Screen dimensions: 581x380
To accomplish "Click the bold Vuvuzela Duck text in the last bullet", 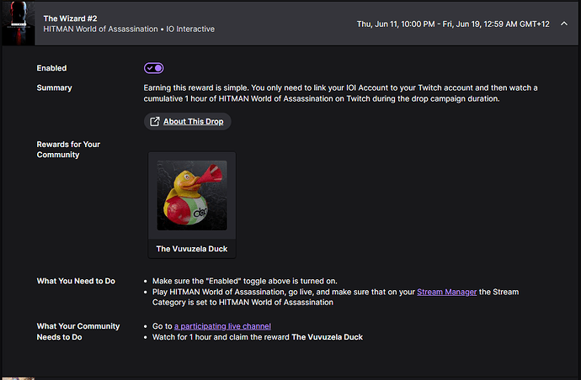I will click(327, 337).
